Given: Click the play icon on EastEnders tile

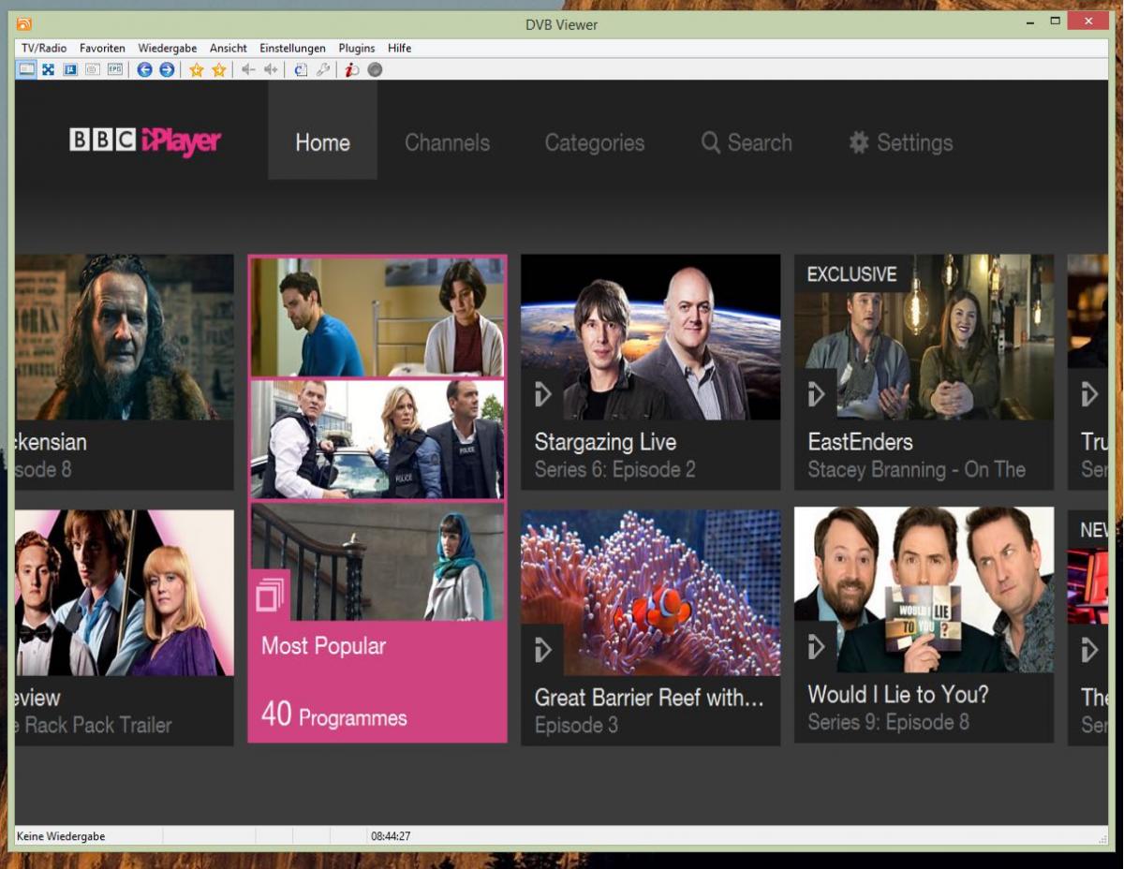Looking at the screenshot, I should (x=816, y=394).
